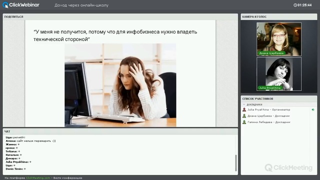Click Динара's chat message
Viewport: 320px width, 180px height.
(x=13, y=158)
